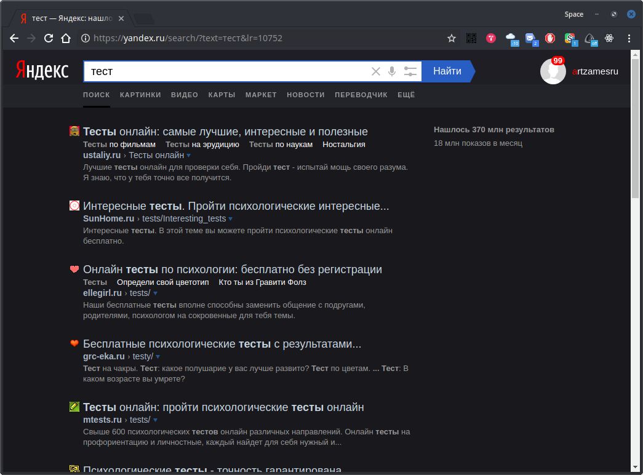The image size is (643, 475).
Task: Switch to КАРТИНКИ tab
Action: [x=140, y=95]
